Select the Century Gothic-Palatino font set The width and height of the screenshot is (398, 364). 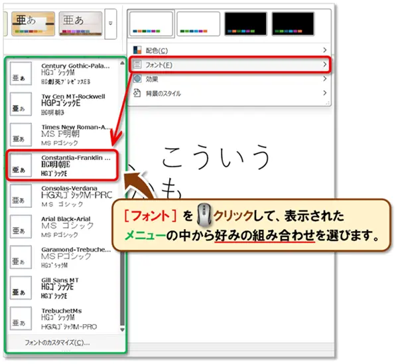(x=64, y=74)
